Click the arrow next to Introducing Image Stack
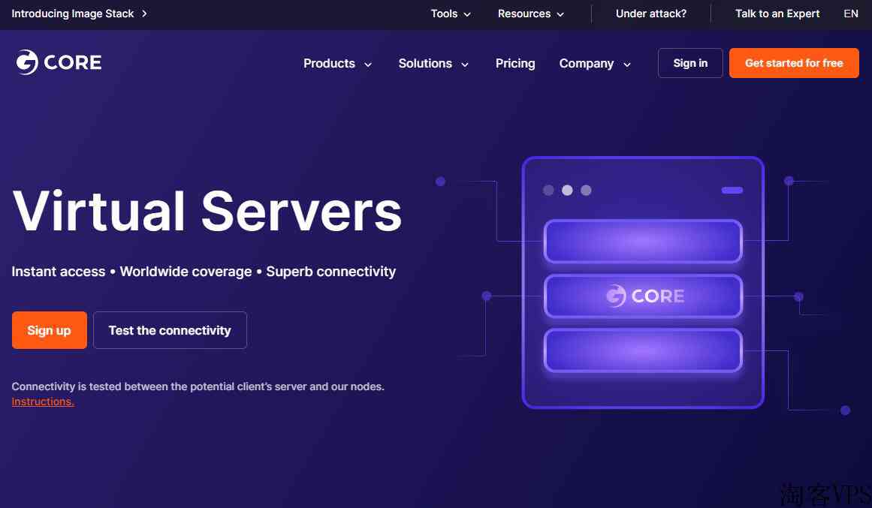The height and width of the screenshot is (508, 872). 144,14
